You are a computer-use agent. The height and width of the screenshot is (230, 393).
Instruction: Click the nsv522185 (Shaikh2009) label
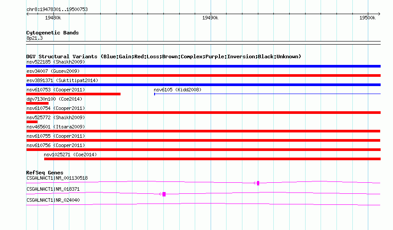56,62
